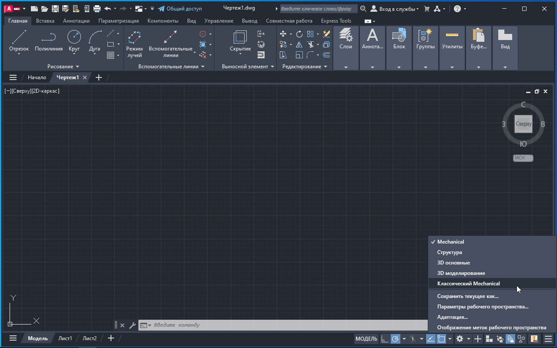Image resolution: width=557 pixels, height=348 pixels.
Task: Activate the Дуга arc tool
Action: [94, 41]
